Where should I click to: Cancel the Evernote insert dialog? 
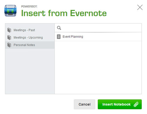pyautogui.click(x=84, y=104)
